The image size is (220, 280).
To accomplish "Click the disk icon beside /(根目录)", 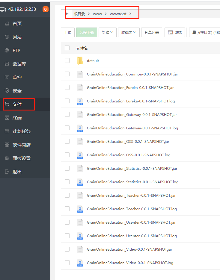I will click(x=194, y=32).
